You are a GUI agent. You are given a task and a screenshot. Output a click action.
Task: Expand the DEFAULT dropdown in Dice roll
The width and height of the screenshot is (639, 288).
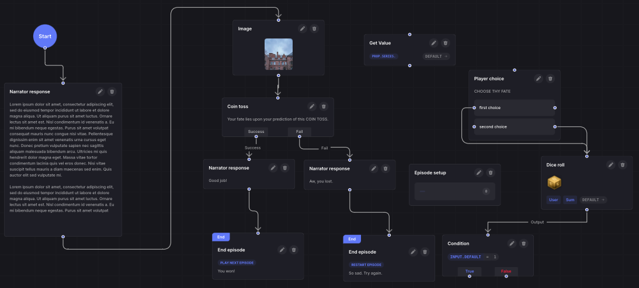tap(593, 200)
